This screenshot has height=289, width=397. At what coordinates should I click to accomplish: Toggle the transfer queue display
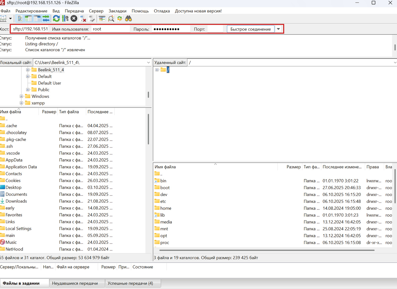tap(46, 18)
